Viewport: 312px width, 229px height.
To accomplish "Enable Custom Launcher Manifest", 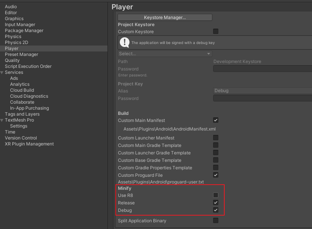I will point(216,138).
